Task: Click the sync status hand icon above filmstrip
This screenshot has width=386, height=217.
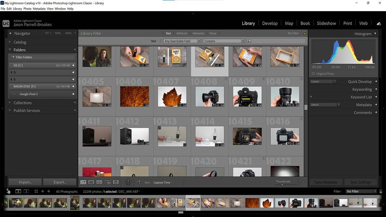Action: pos(8,191)
